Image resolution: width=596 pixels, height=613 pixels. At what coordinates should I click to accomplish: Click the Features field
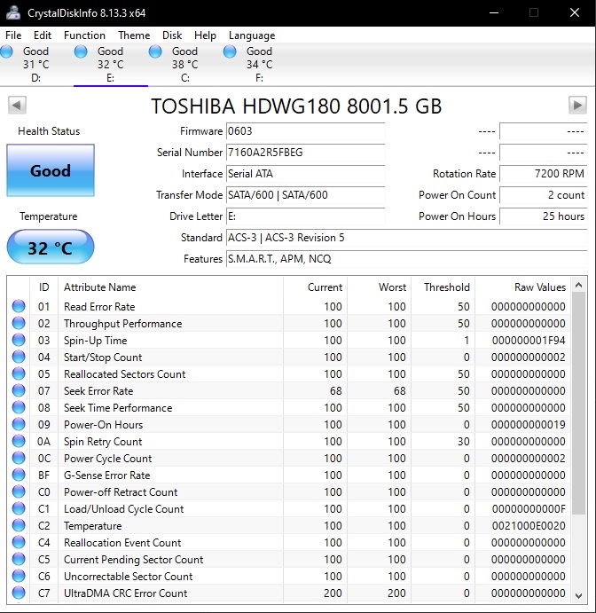[406, 259]
